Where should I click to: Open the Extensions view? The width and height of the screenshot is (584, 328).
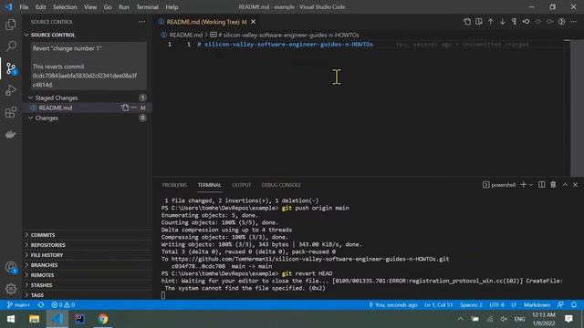pos(11,112)
